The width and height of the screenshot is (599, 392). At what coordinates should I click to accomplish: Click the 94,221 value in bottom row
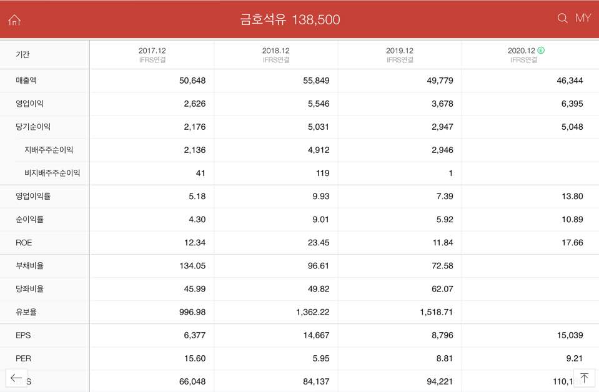(x=440, y=381)
